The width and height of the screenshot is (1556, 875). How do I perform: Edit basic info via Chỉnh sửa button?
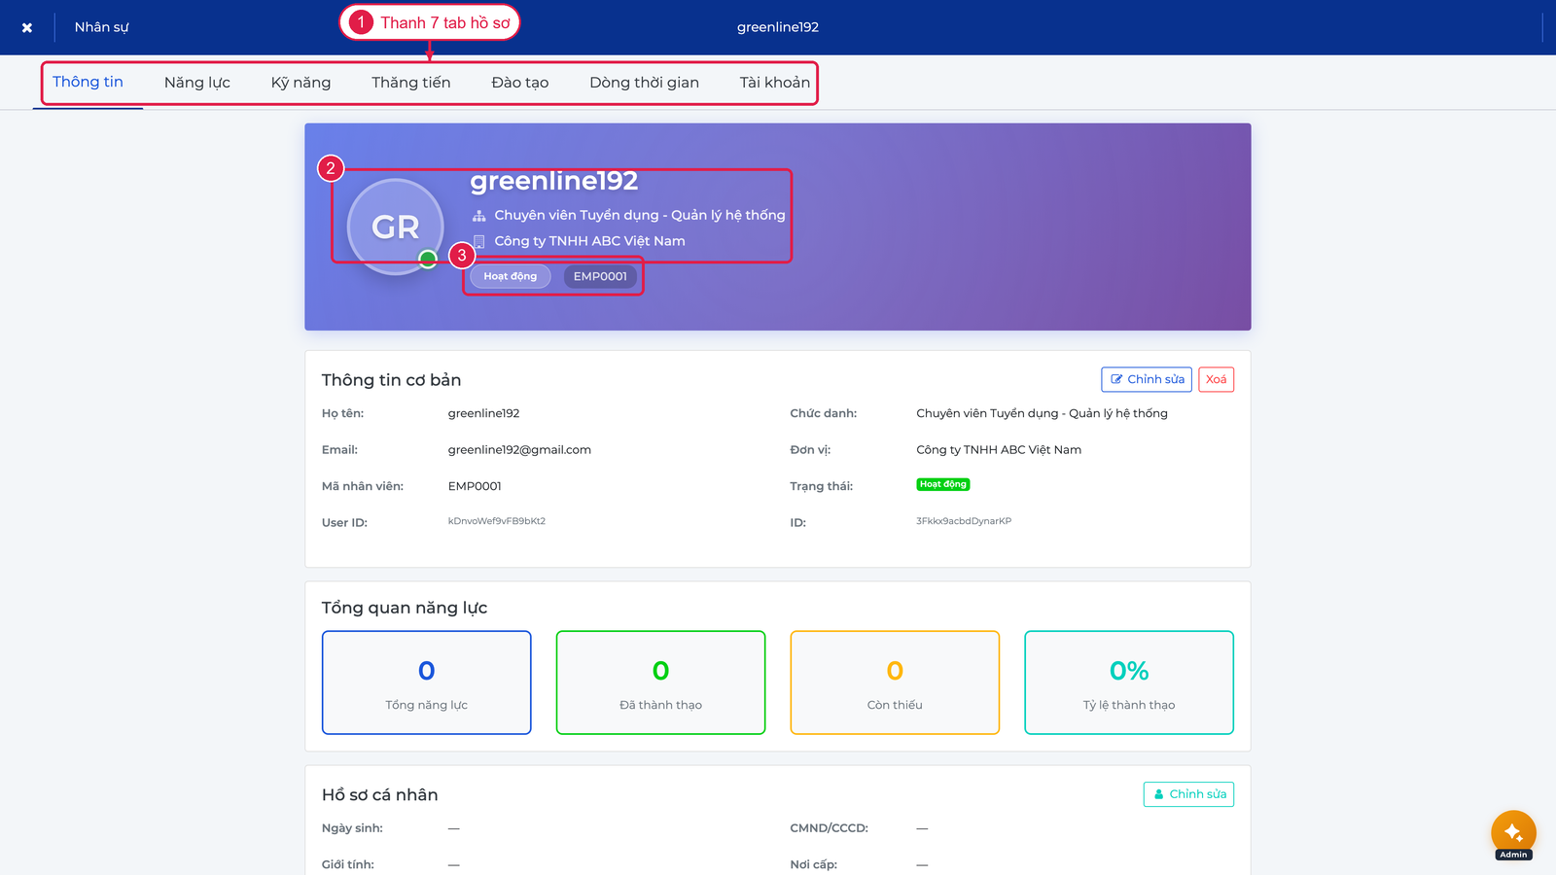[1147, 379]
